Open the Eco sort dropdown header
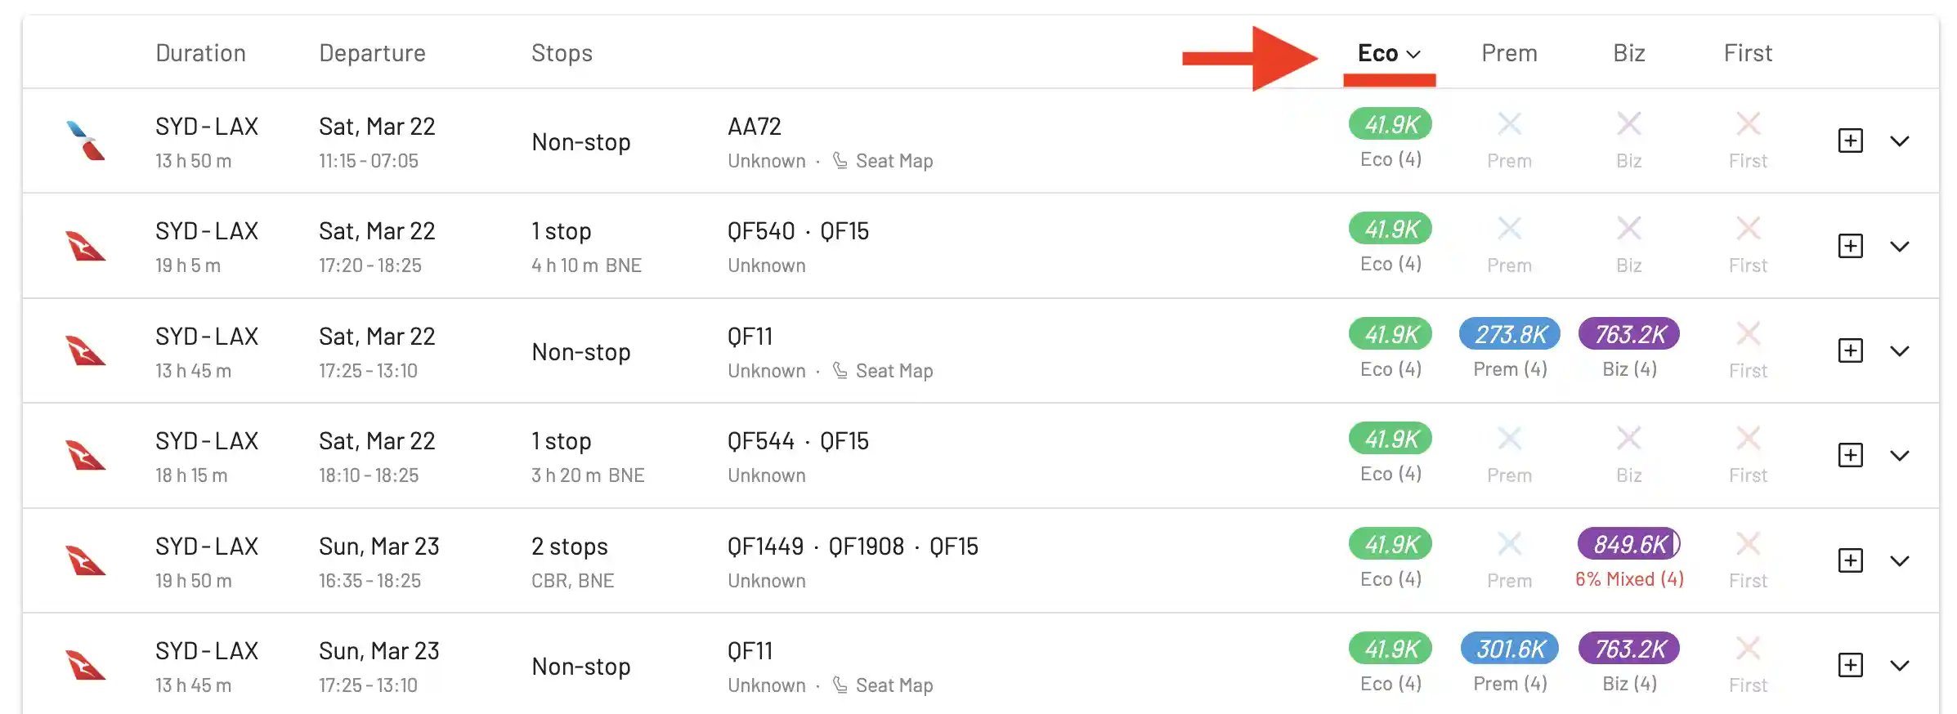The width and height of the screenshot is (1957, 714). pos(1389,53)
